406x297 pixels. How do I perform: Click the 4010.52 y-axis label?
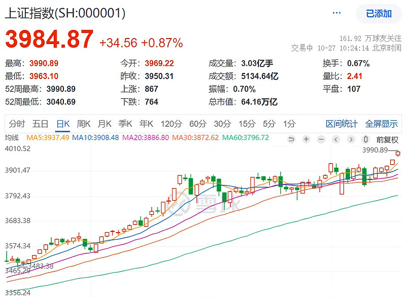pos(18,148)
